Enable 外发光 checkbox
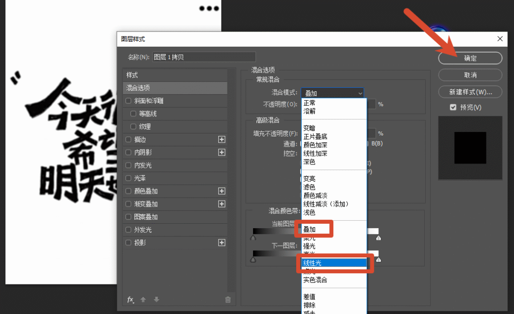The height and width of the screenshot is (314, 514). click(x=128, y=230)
